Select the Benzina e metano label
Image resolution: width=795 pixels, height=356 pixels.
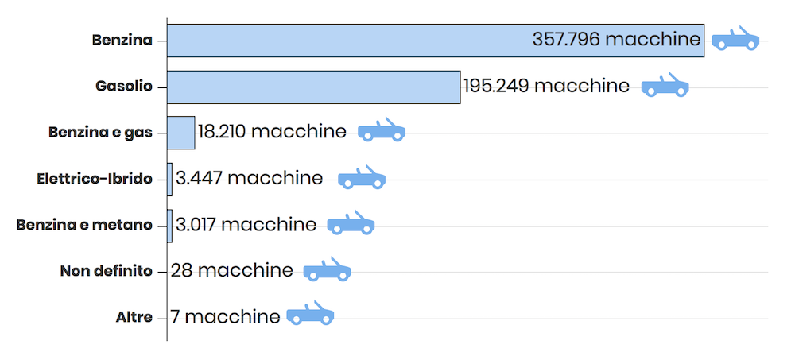click(x=84, y=225)
